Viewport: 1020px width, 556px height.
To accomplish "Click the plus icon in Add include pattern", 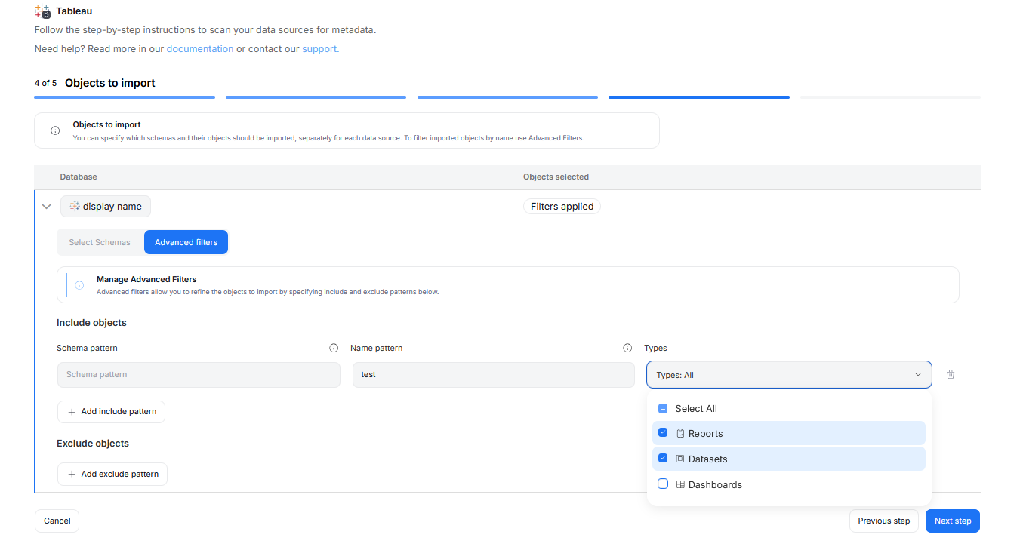I will click(x=72, y=412).
